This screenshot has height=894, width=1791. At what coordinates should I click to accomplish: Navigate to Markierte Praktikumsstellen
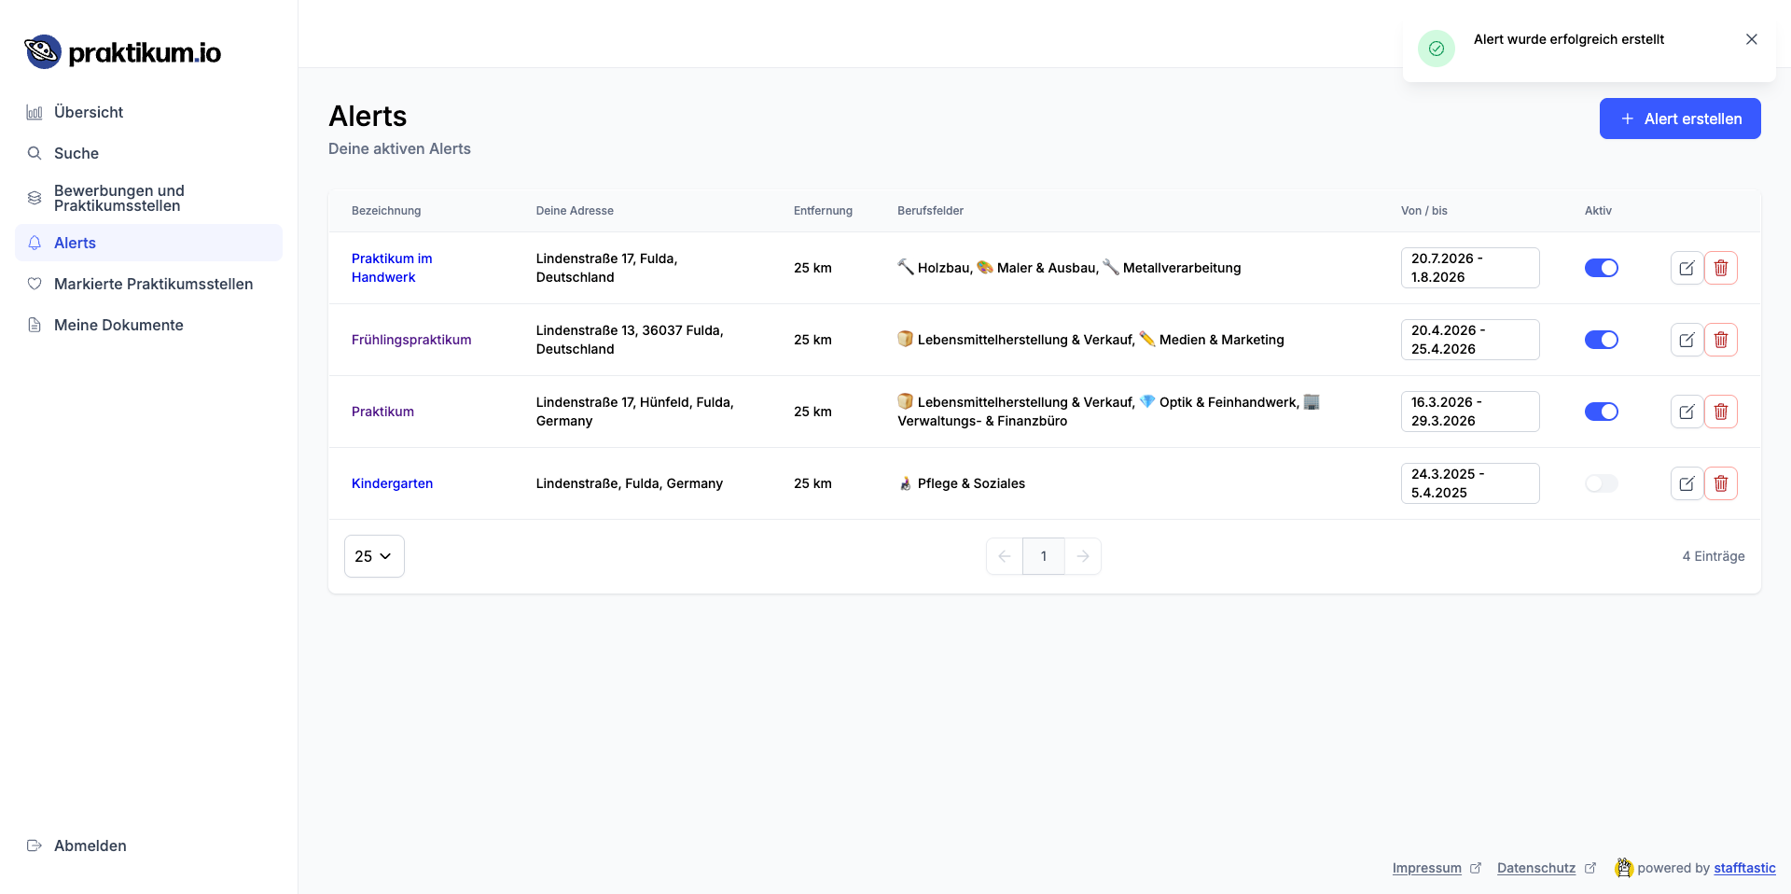point(153,284)
